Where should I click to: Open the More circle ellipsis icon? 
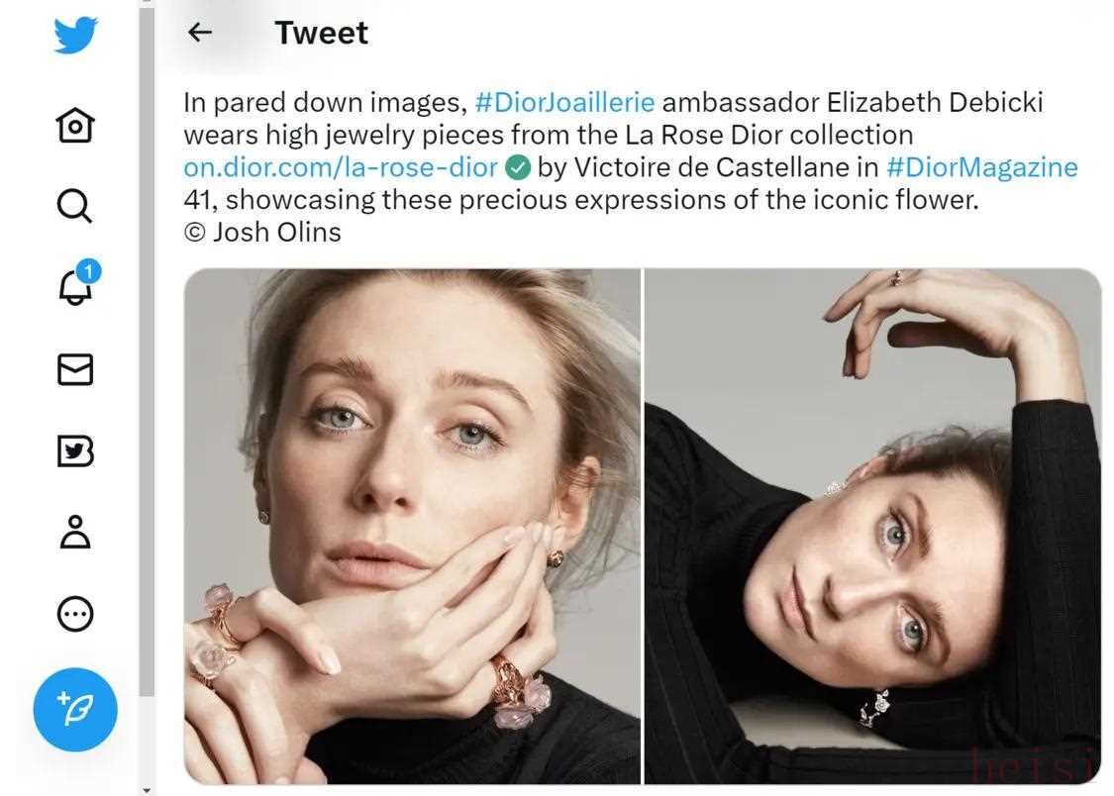75,614
